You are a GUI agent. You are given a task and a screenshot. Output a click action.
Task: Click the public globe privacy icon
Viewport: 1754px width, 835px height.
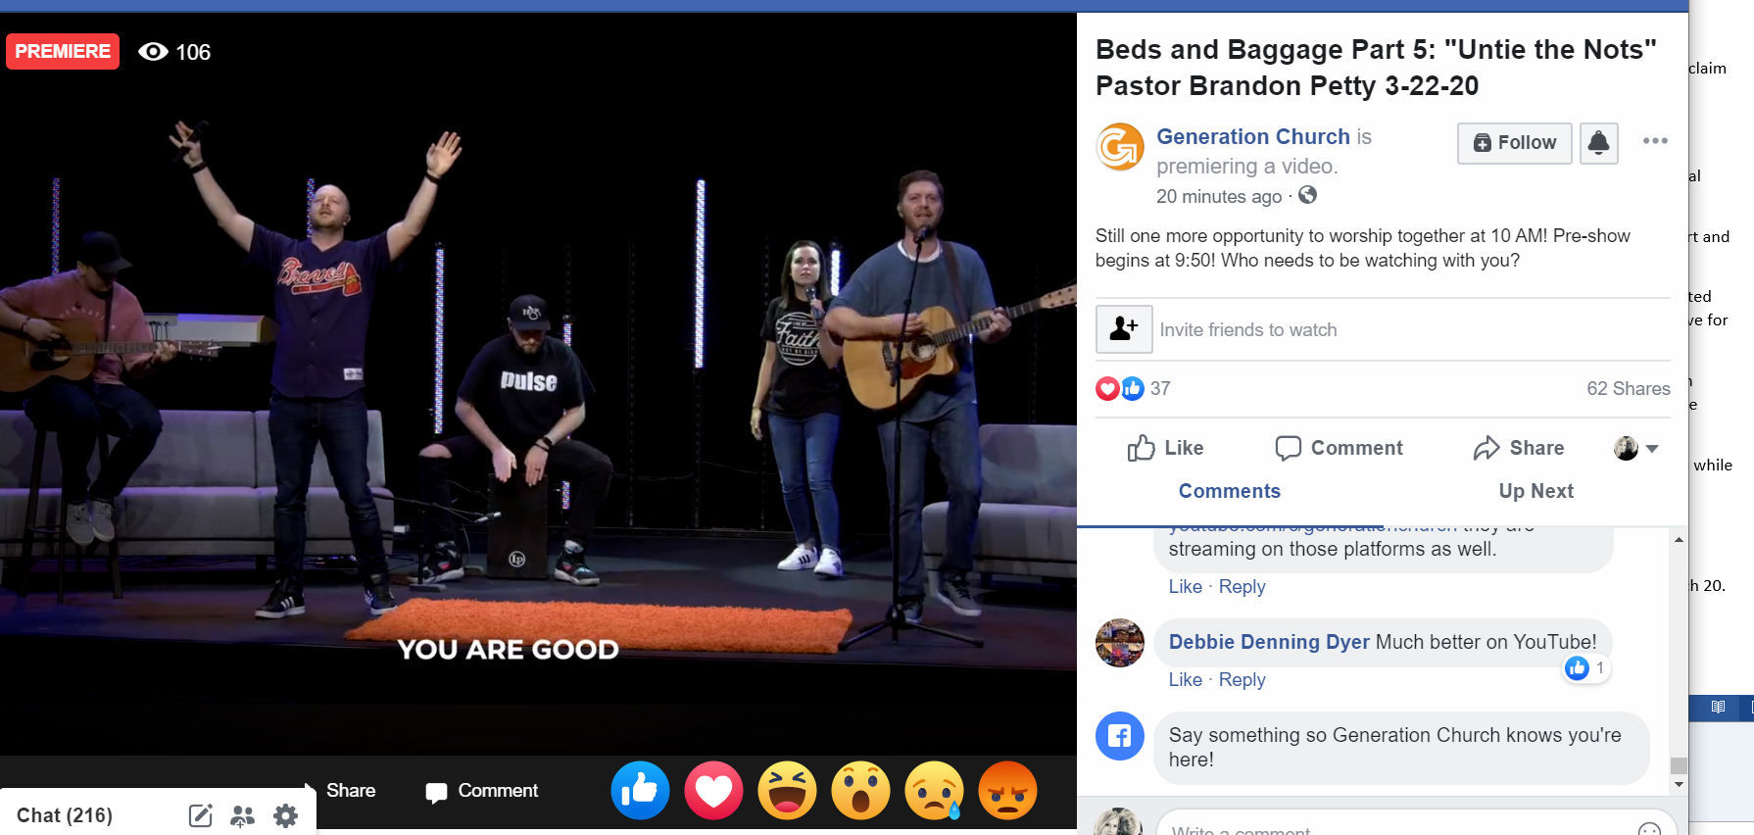pos(1307,195)
